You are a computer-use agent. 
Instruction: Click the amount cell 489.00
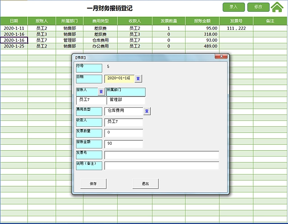point(202,46)
